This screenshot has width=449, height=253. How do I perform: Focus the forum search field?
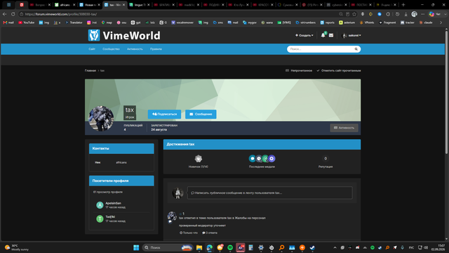coord(321,49)
